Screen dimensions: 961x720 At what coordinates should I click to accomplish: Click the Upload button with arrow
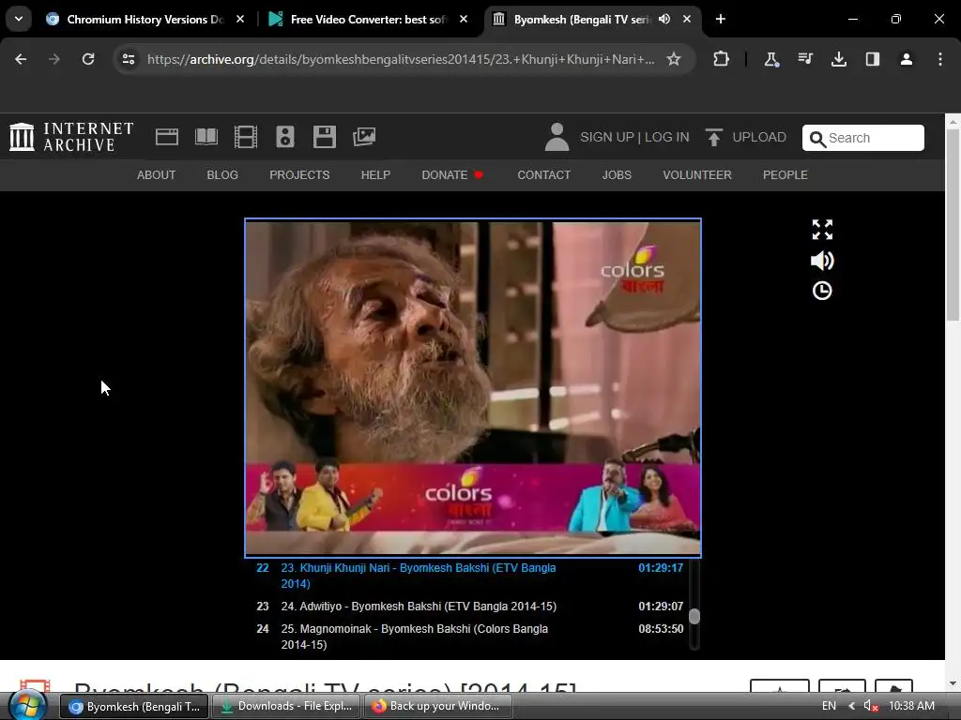pos(745,137)
